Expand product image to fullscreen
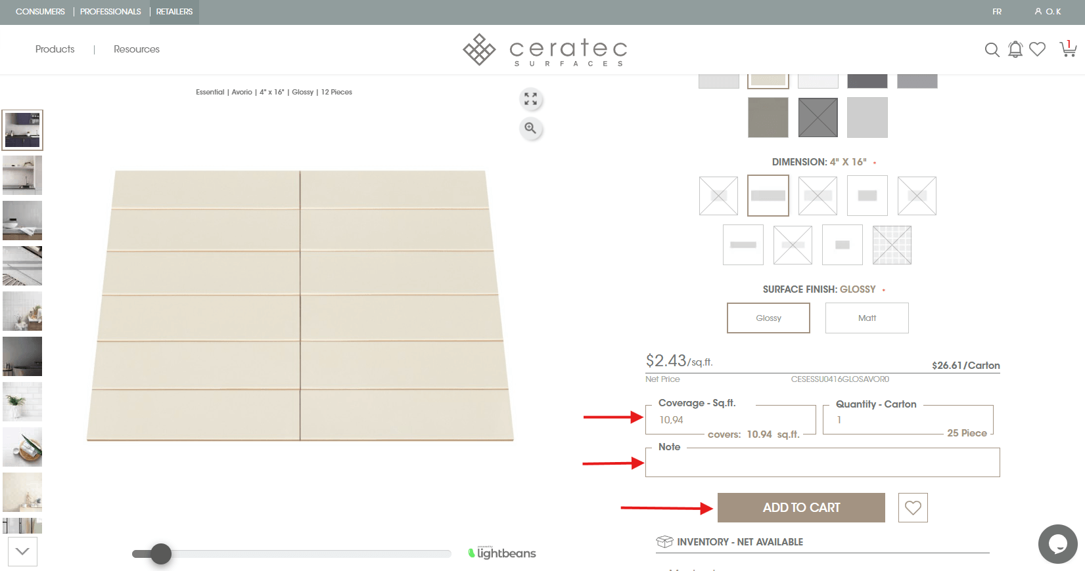Viewport: 1085px width, 571px height. pyautogui.click(x=530, y=99)
